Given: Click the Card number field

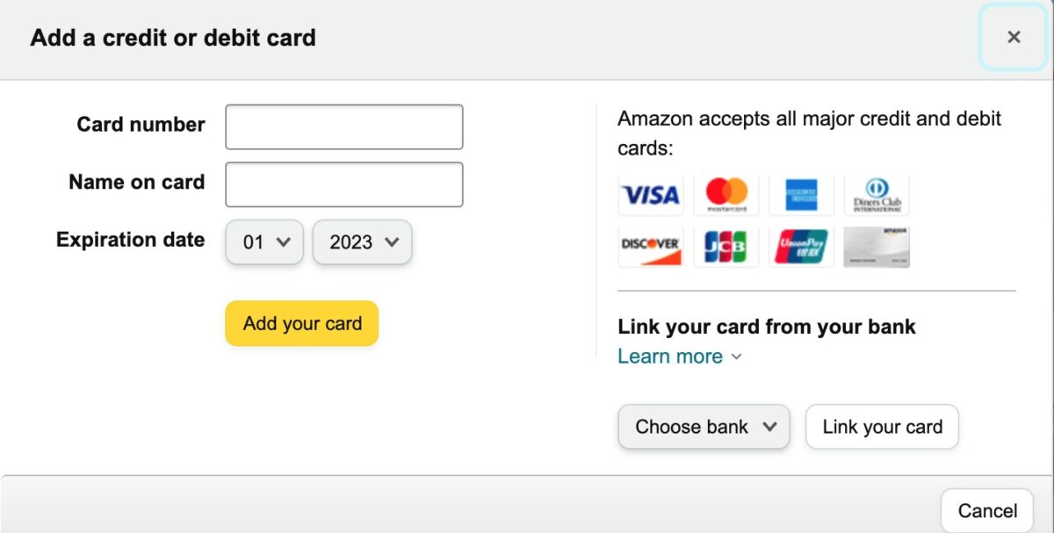Looking at the screenshot, I should [x=344, y=127].
